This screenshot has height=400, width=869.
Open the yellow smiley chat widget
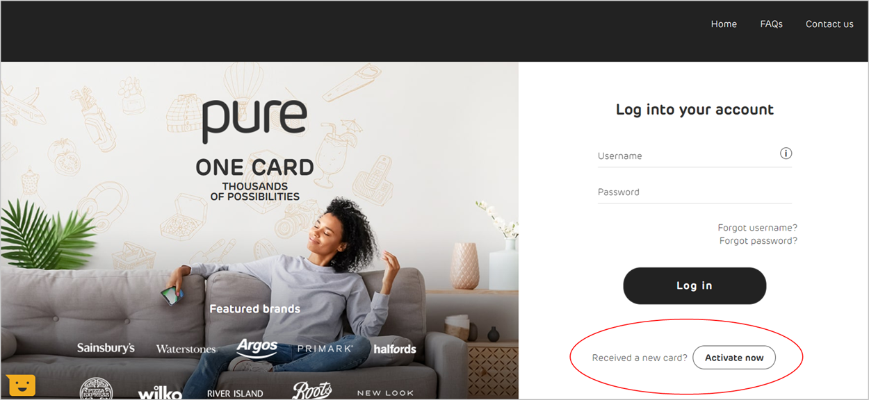[21, 385]
